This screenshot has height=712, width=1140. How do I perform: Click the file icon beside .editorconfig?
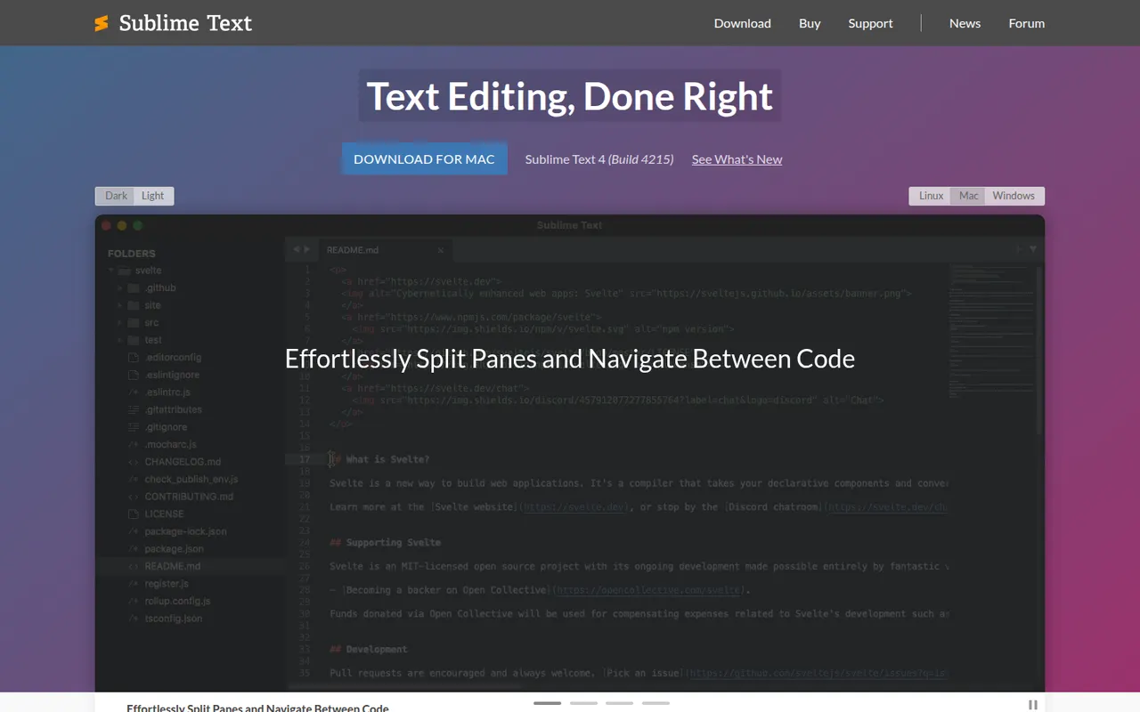[x=134, y=358]
